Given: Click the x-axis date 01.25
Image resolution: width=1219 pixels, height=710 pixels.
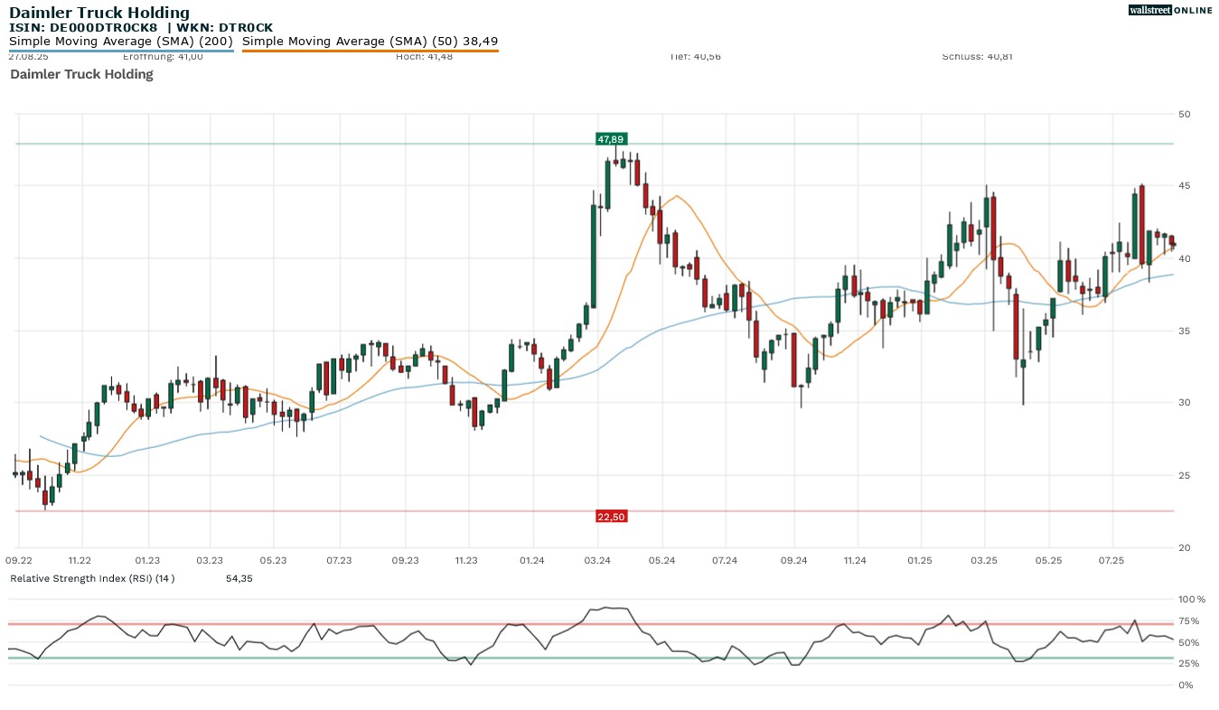Looking at the screenshot, I should (x=920, y=560).
